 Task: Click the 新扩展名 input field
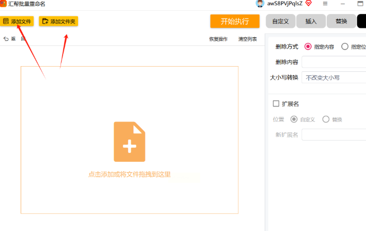click(333, 135)
